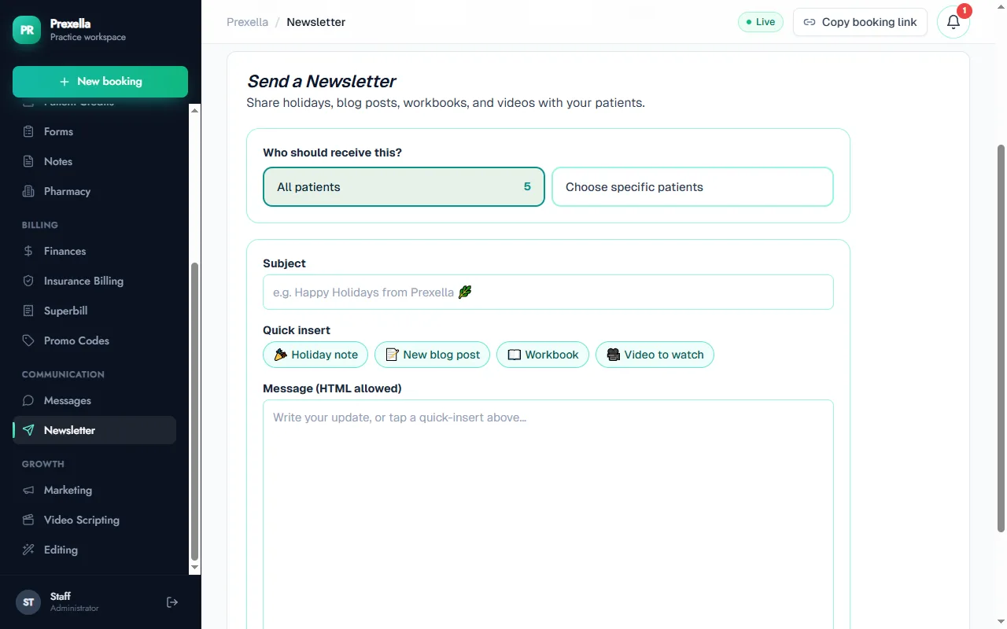Click the Prexella PR logo badge
The height and width of the screenshot is (629, 1007).
coord(27,30)
